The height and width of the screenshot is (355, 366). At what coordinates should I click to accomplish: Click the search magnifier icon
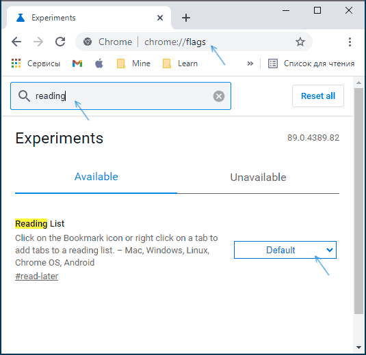[x=24, y=96]
